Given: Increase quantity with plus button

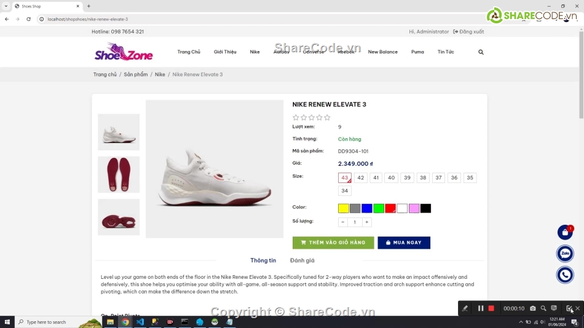Looking at the screenshot, I should point(367,222).
